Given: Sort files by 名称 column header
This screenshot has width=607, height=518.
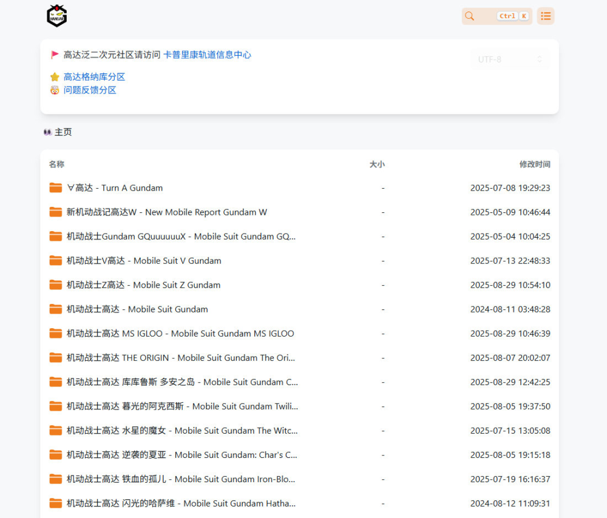Looking at the screenshot, I should (56, 164).
